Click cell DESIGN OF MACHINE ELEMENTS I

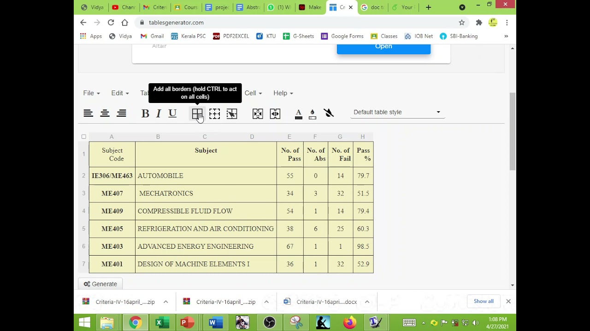[206, 264]
